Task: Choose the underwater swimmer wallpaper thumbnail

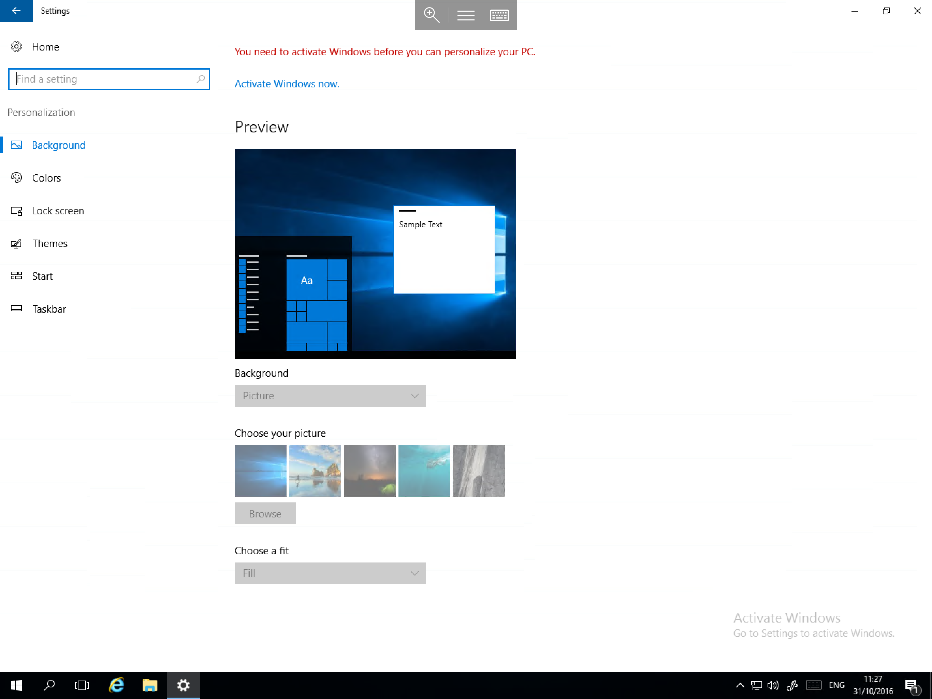Action: [424, 471]
